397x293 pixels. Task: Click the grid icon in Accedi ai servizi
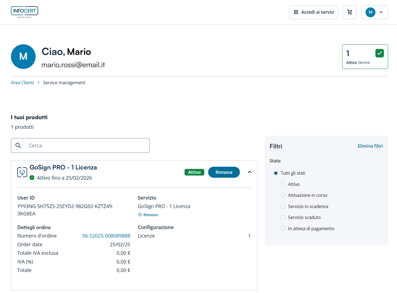[x=296, y=12]
